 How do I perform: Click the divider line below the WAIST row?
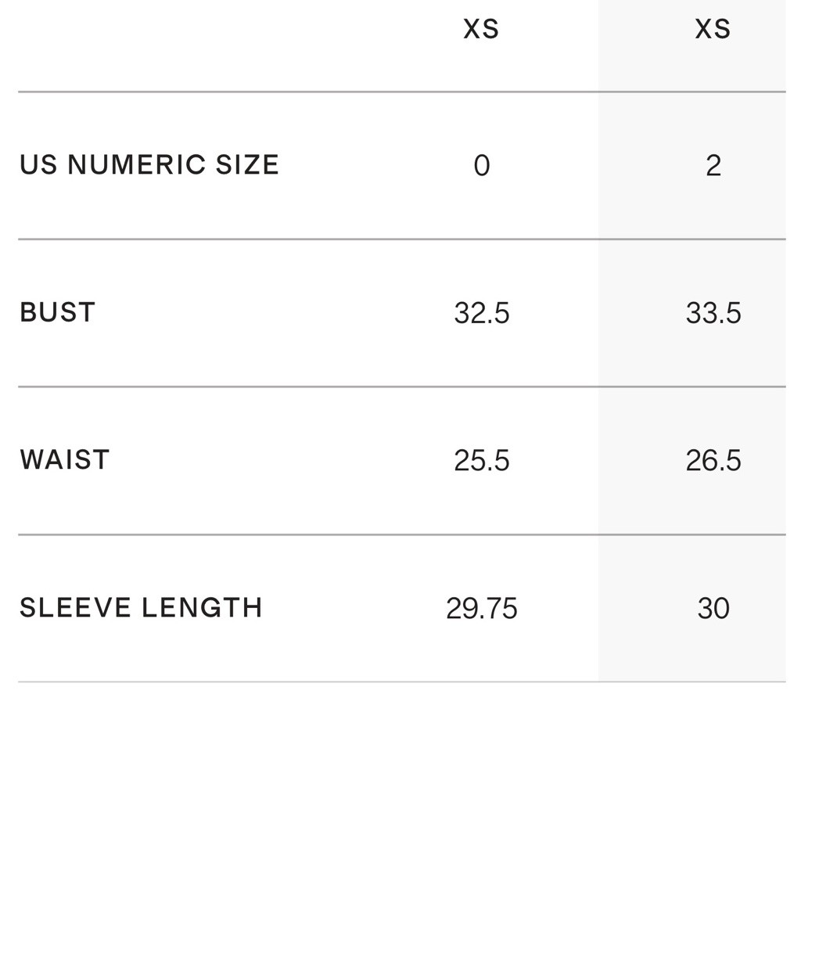pyautogui.click(x=402, y=534)
